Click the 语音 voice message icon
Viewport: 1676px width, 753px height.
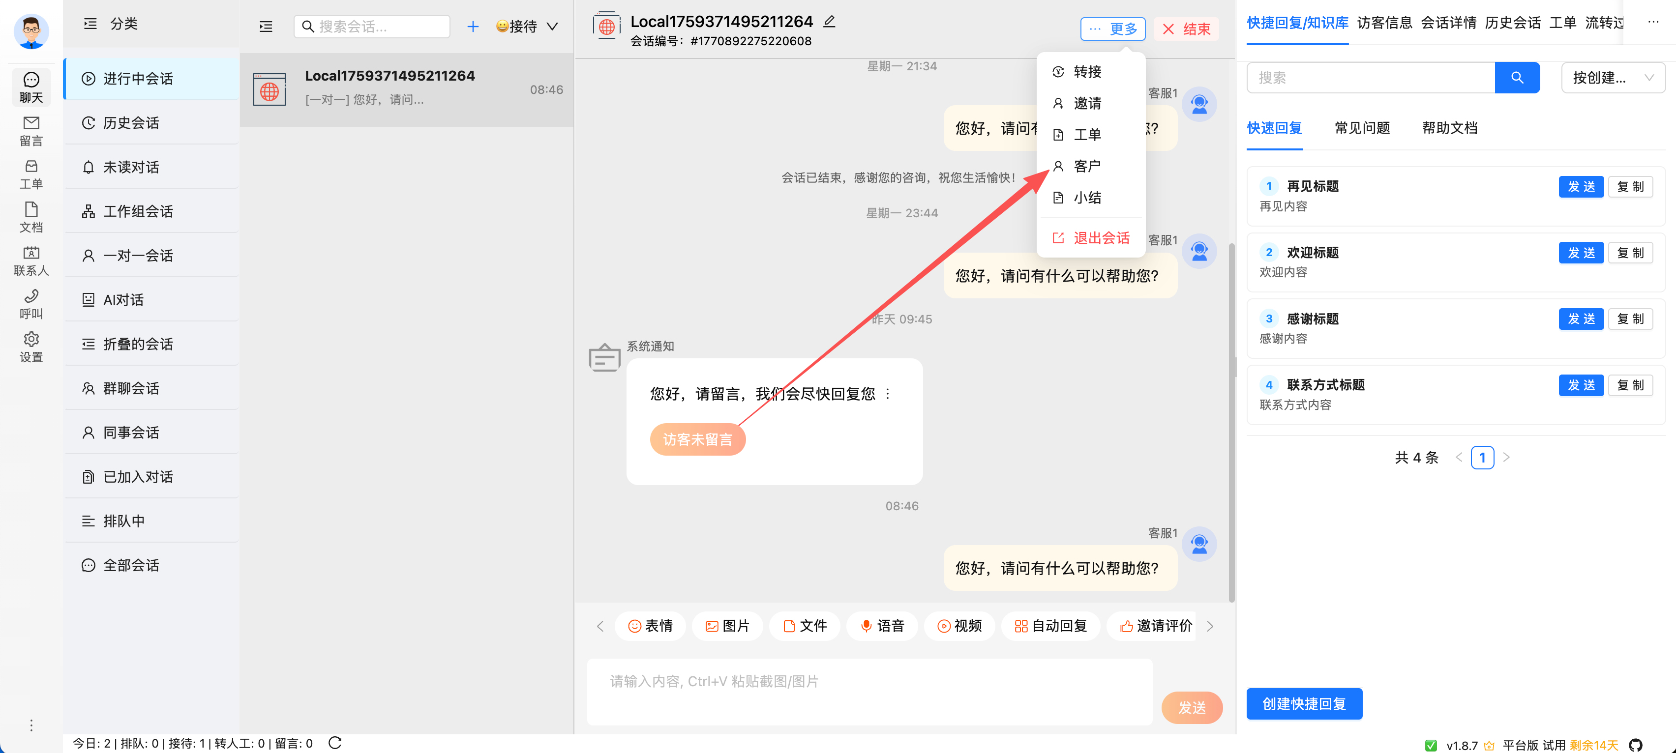(882, 626)
